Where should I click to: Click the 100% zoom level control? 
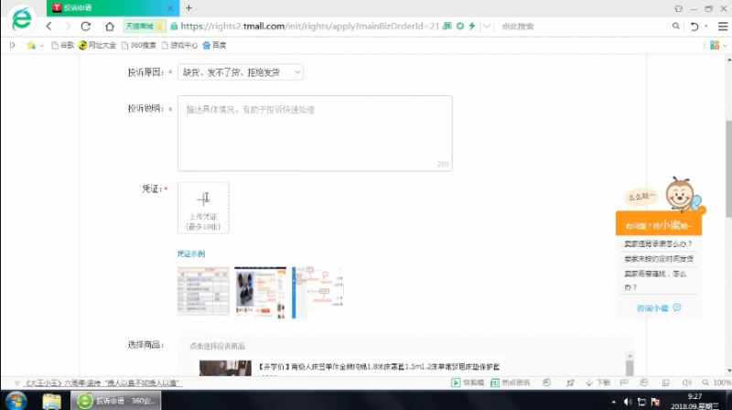click(x=716, y=383)
